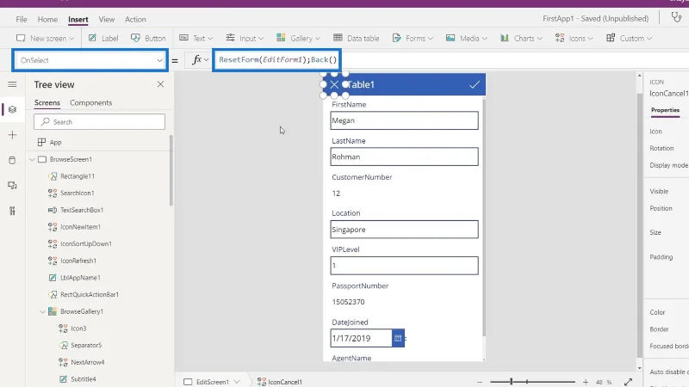The image size is (689, 387).
Task: Insert a Label control
Action: pyautogui.click(x=103, y=38)
